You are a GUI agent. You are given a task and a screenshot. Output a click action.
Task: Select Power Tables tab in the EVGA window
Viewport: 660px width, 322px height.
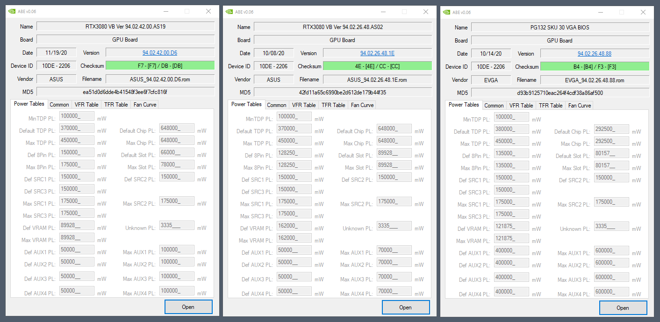[x=464, y=105]
